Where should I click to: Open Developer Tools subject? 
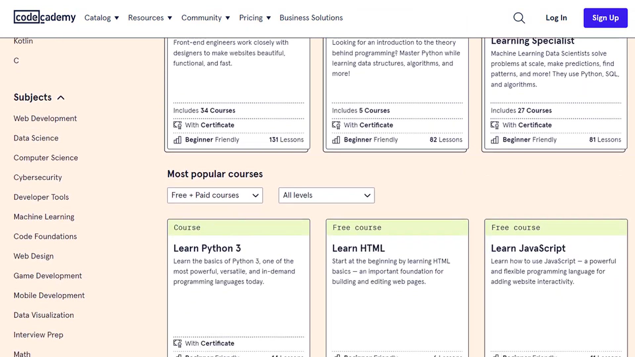coord(41,197)
